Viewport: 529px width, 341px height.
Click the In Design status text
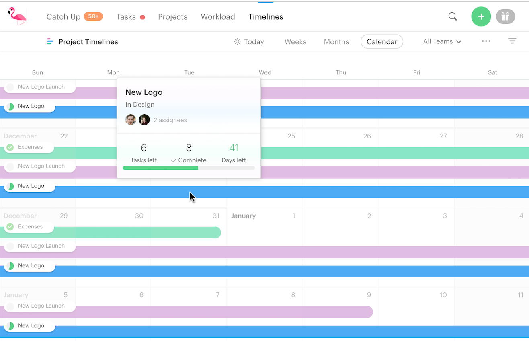pos(140,105)
